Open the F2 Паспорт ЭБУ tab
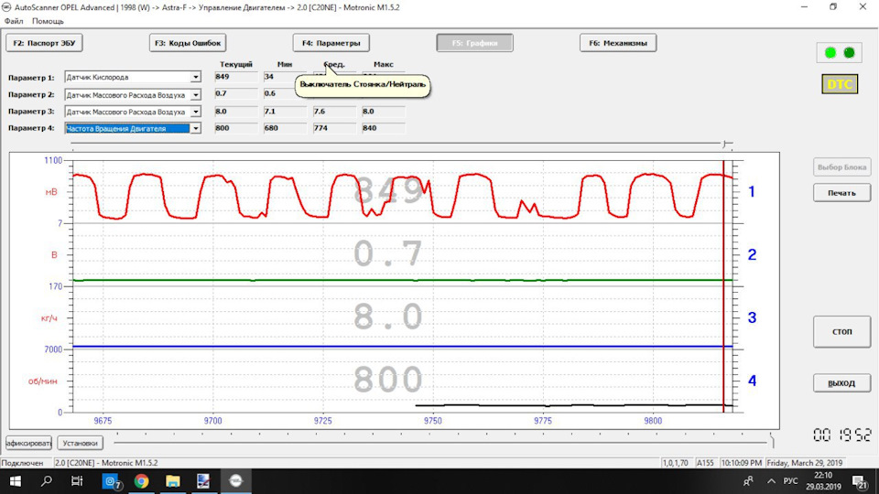 click(44, 43)
